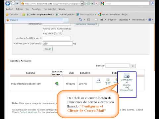
Task: Go forward with the browser Forward arrow
Action: point(13,4)
